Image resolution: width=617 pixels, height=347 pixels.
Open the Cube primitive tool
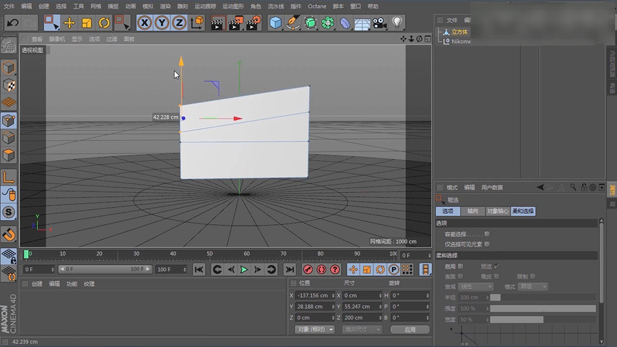[275, 23]
